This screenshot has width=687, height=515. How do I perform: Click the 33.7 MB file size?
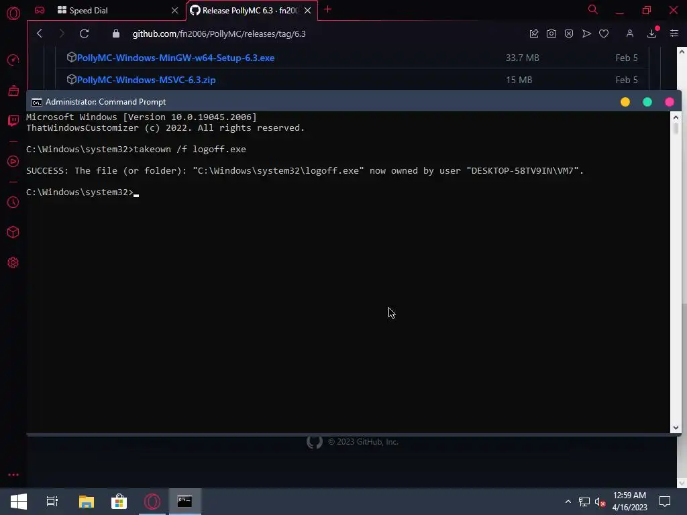pos(522,58)
